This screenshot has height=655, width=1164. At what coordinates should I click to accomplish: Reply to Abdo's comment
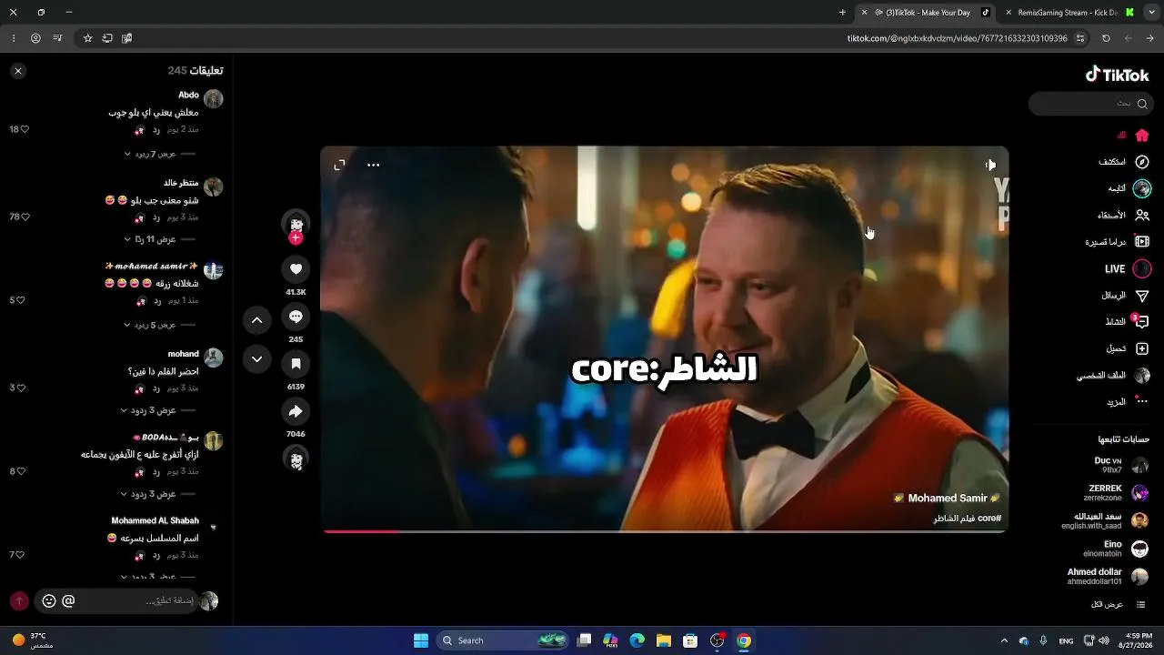click(156, 129)
